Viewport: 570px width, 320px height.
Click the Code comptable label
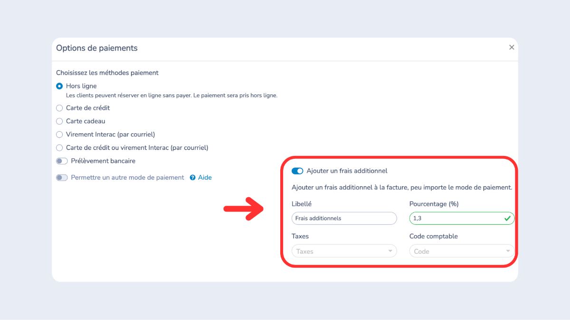(x=434, y=237)
